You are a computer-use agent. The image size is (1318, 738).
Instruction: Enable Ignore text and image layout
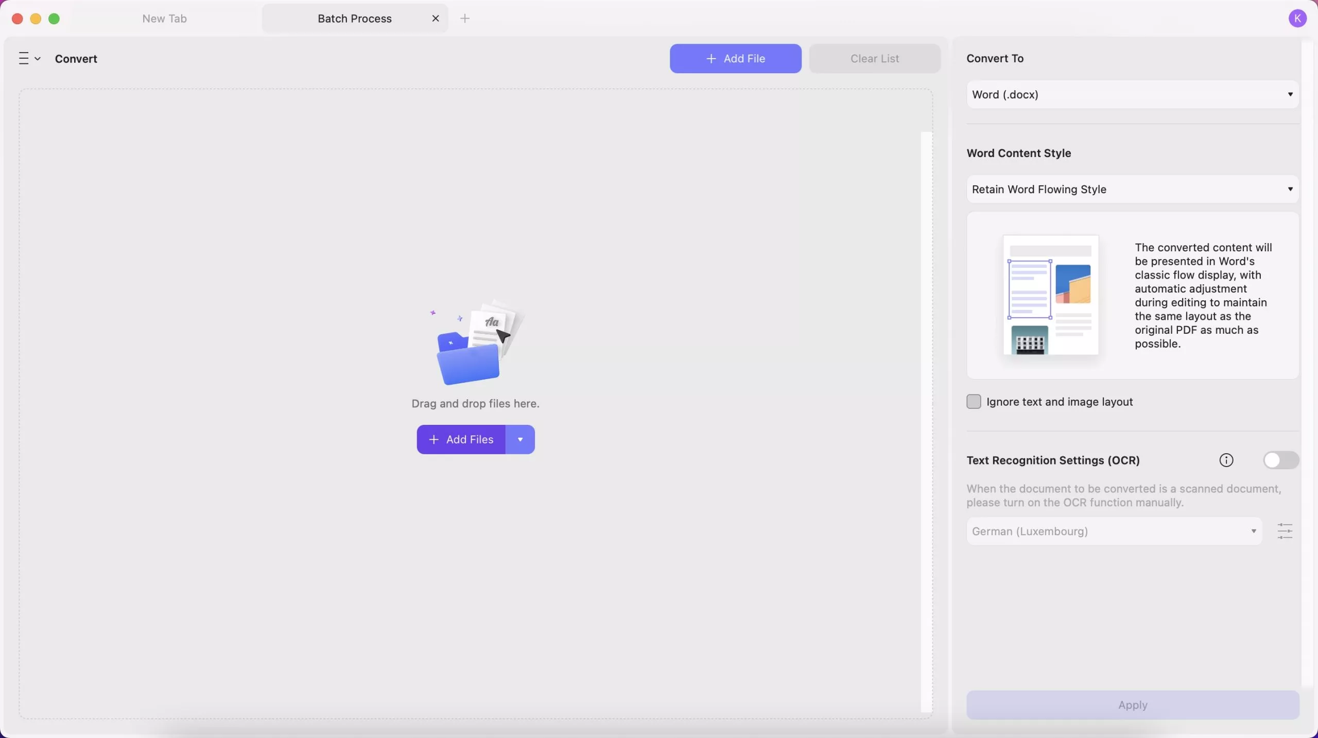click(974, 402)
